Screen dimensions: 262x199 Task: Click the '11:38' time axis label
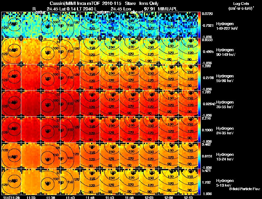[x=51, y=197]
